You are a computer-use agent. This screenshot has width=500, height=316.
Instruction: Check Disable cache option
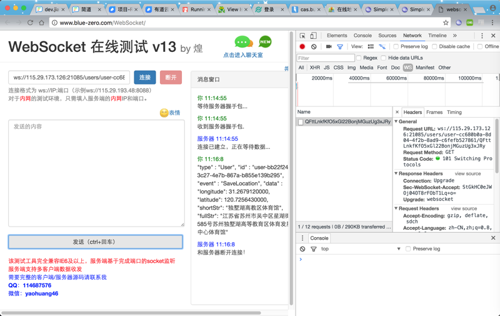pyautogui.click(x=434, y=46)
